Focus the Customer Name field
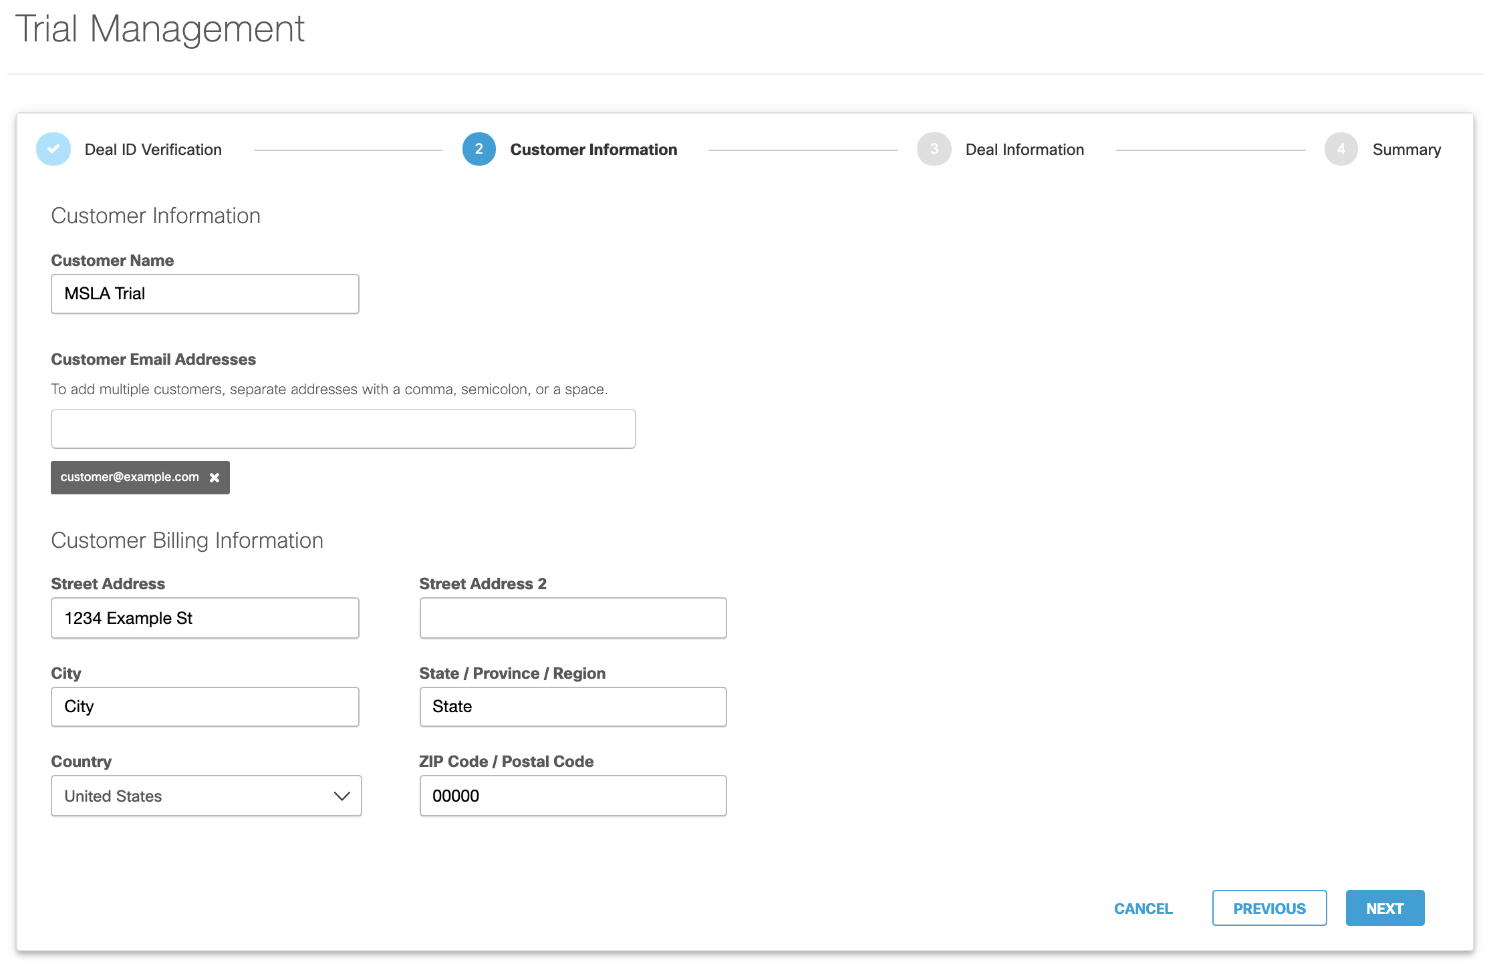Image resolution: width=1489 pixels, height=966 pixels. [205, 294]
